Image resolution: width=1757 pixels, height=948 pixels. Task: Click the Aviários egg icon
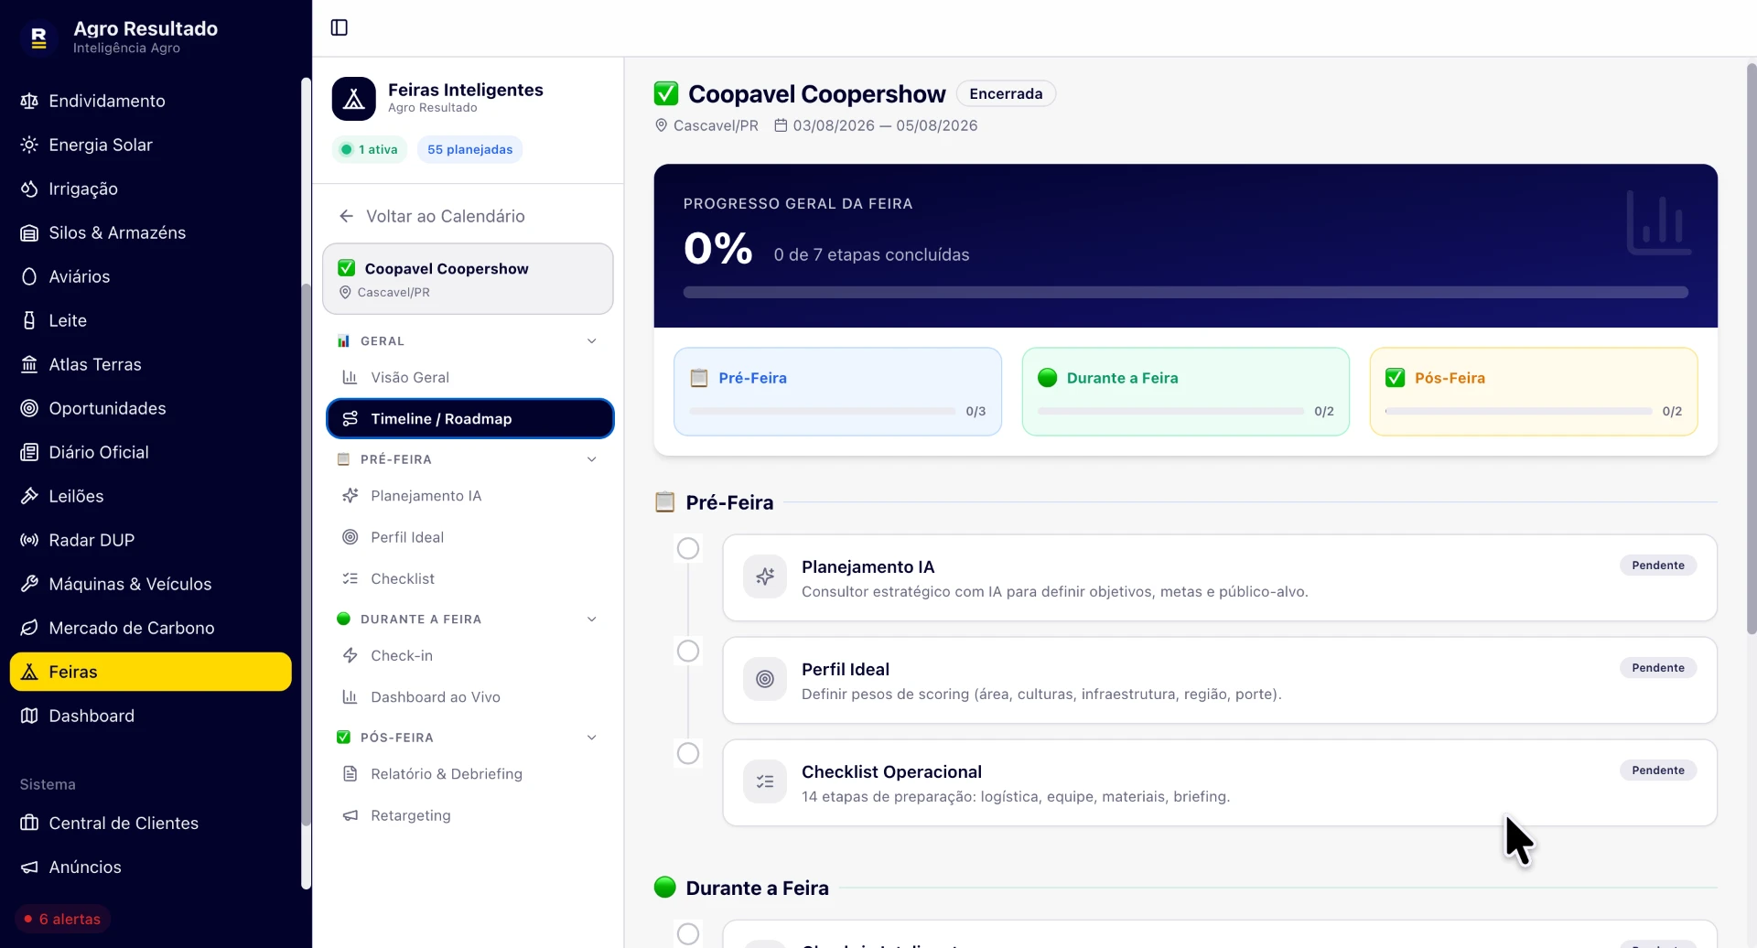(29, 276)
